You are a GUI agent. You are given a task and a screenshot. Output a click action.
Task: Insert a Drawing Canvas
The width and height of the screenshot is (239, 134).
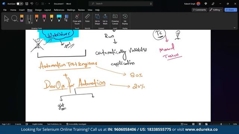pos(115,19)
